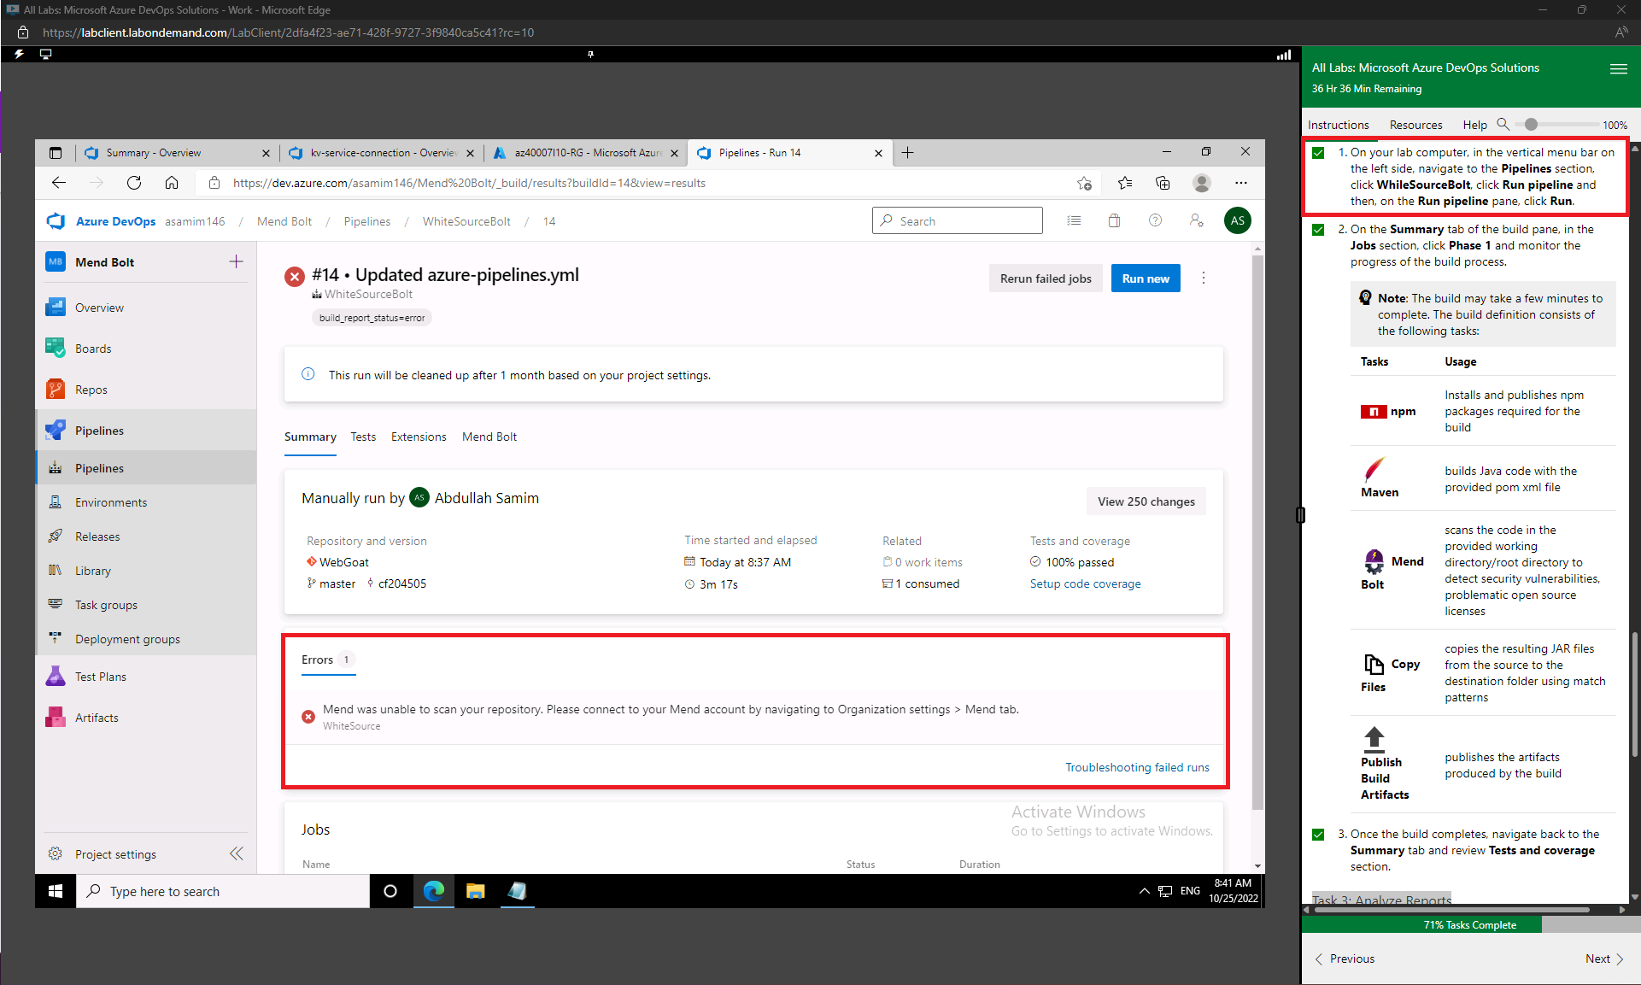Image resolution: width=1641 pixels, height=985 pixels.
Task: Navigate to Test Plans in sidebar
Action: tap(100, 676)
